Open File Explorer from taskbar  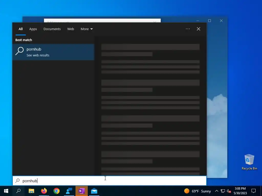pyautogui.click(x=31, y=191)
